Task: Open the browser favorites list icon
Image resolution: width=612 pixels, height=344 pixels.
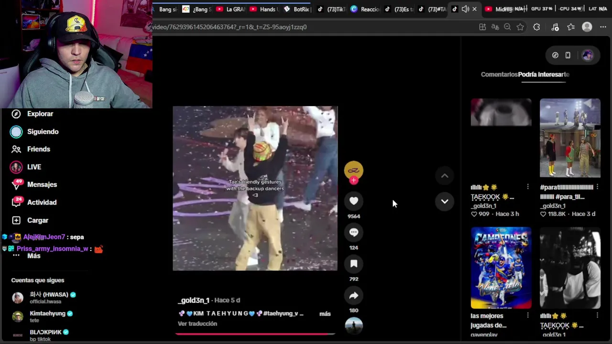Action: (571, 27)
